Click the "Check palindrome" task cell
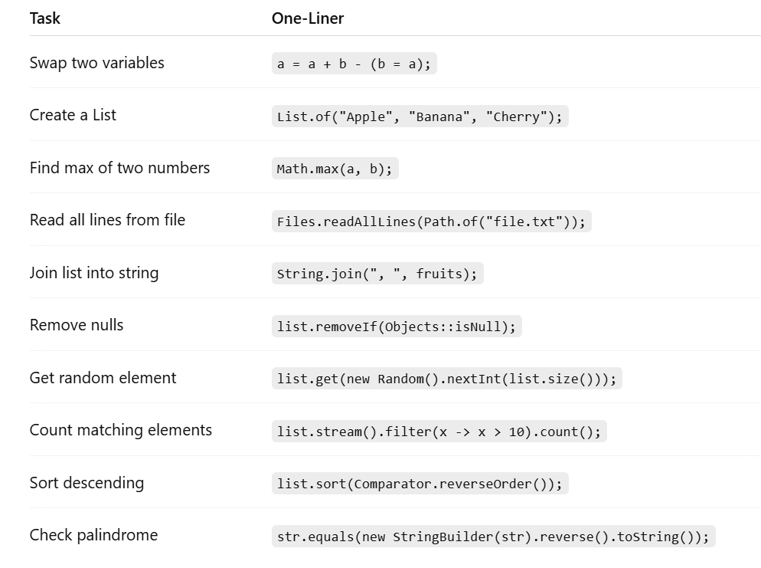Screen dimensions: 761x568 coord(93,535)
